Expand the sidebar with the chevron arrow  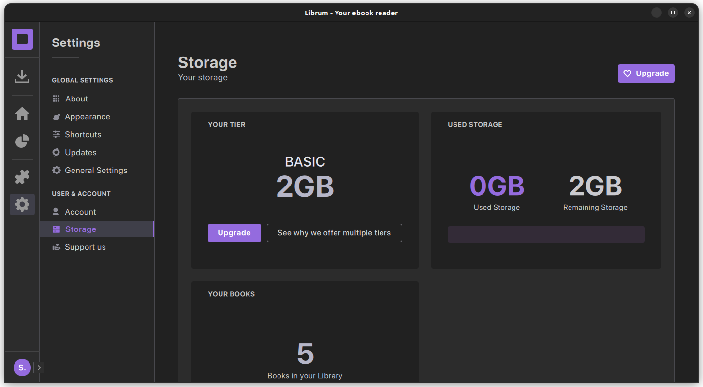coord(39,368)
